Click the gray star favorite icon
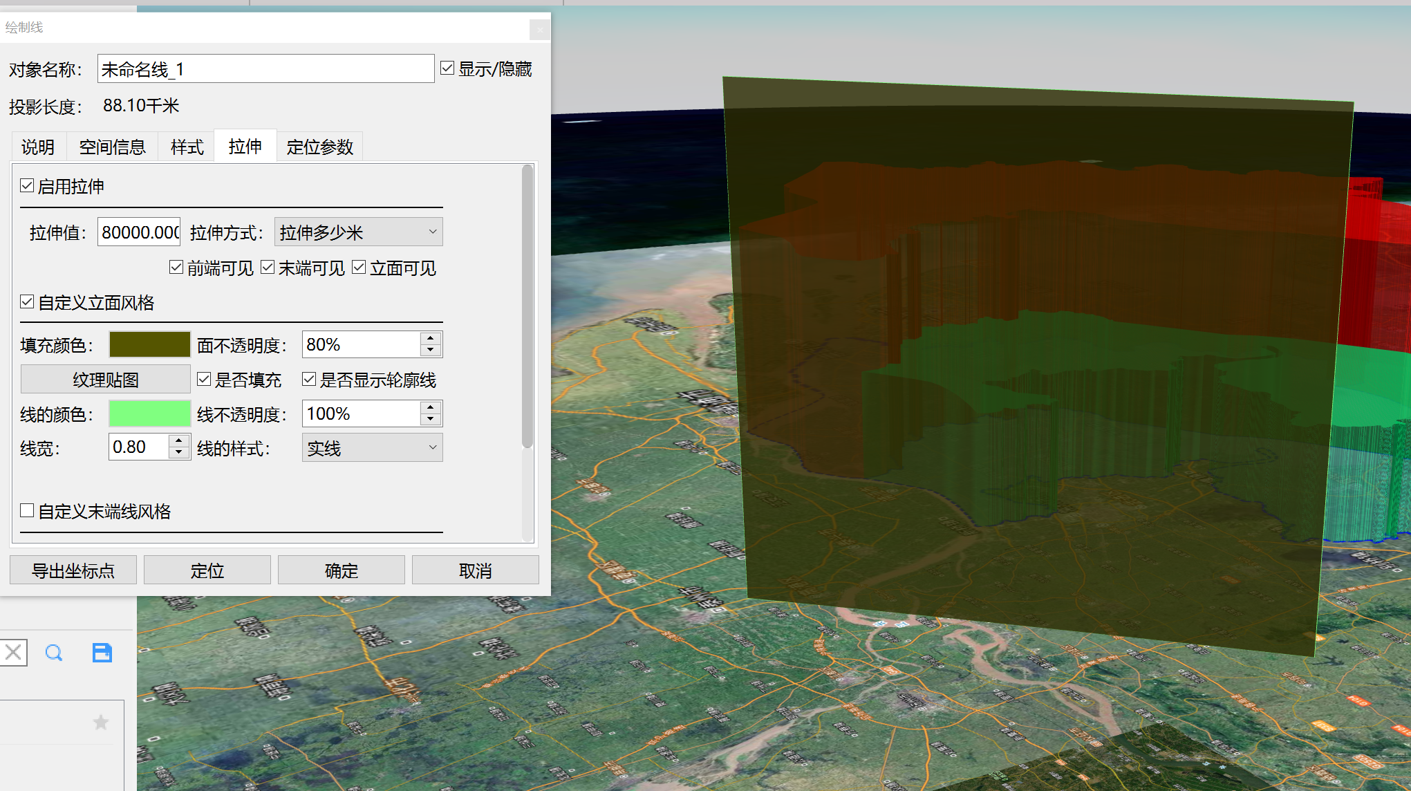Viewport: 1411px width, 791px height. tap(101, 723)
